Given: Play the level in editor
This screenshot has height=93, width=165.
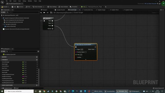Looking at the screenshot, I should click(x=83, y=7).
